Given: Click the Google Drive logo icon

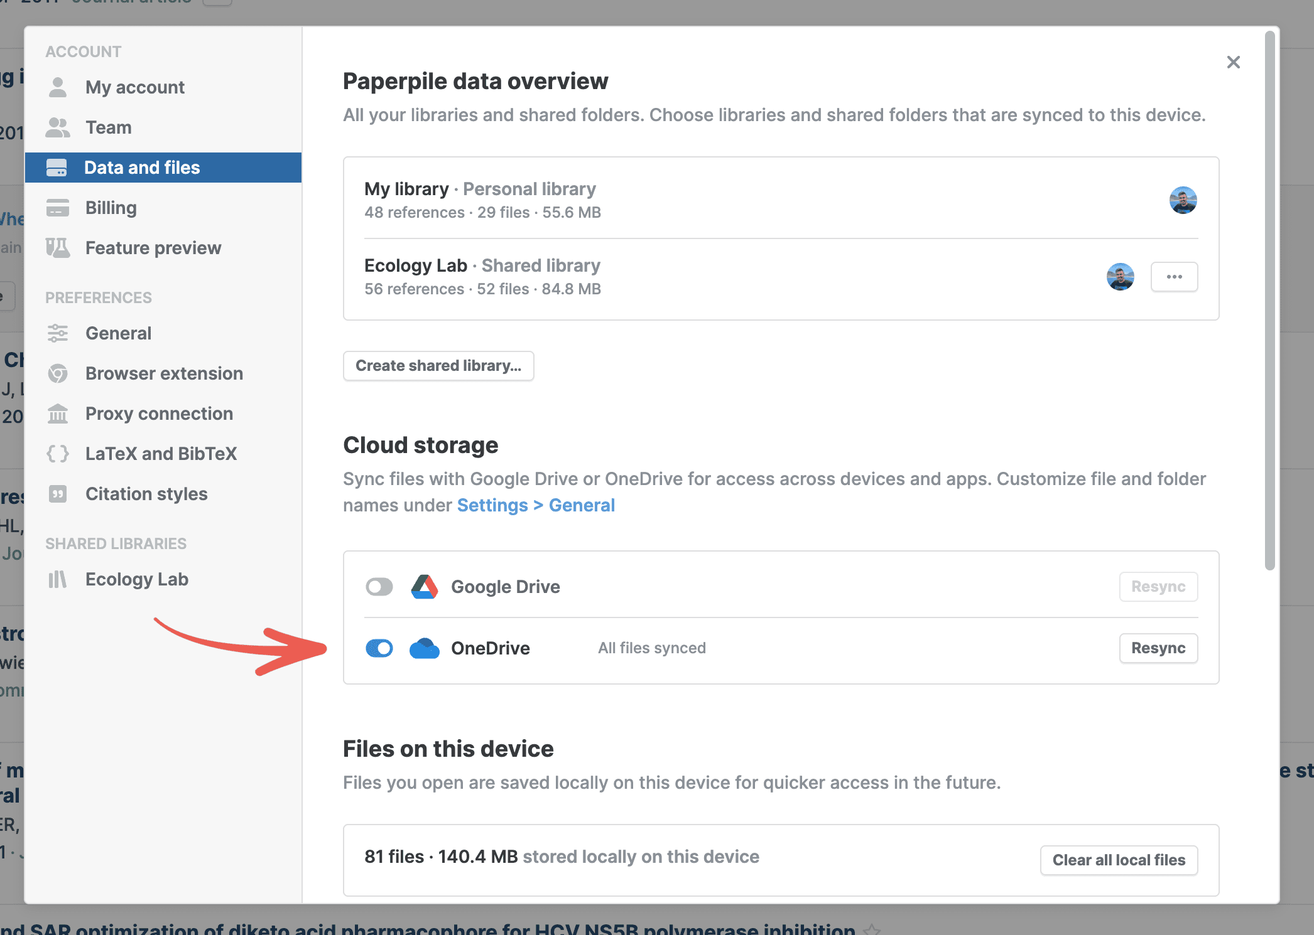Looking at the screenshot, I should [425, 587].
